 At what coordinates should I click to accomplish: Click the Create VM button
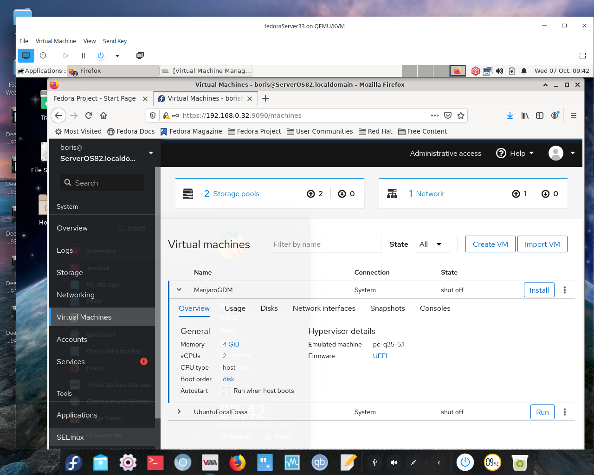click(x=490, y=244)
